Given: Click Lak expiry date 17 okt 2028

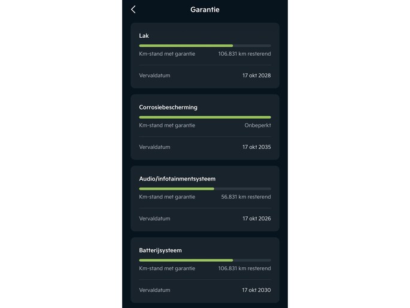Looking at the screenshot, I should pyautogui.click(x=256, y=76).
